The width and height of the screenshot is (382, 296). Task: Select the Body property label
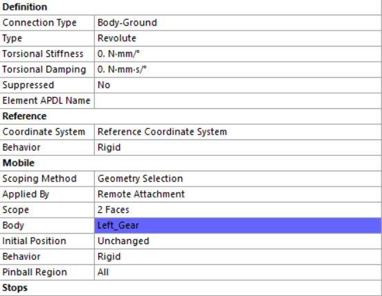pyautogui.click(x=13, y=226)
